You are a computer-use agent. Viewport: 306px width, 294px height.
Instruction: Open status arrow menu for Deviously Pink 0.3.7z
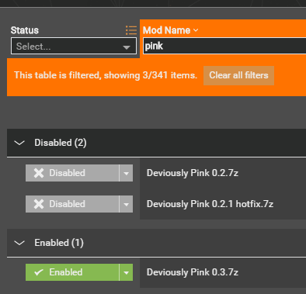pos(126,272)
